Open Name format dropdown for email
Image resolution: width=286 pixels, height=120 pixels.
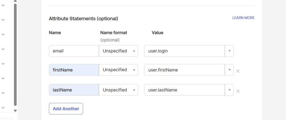click(x=118, y=51)
